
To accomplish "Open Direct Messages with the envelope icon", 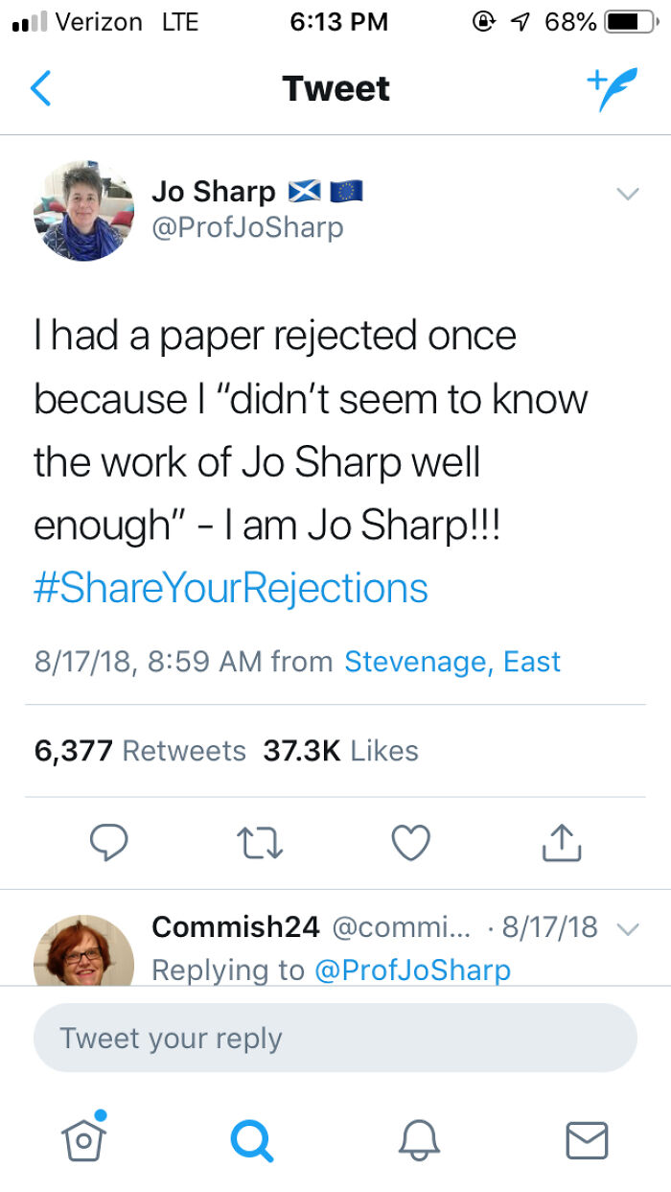I will 587,1141.
